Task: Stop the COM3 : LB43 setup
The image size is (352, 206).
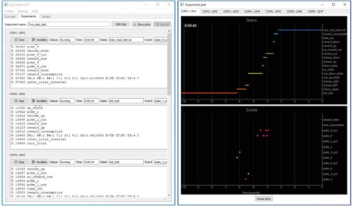Action: pyautogui.click(x=19, y=162)
